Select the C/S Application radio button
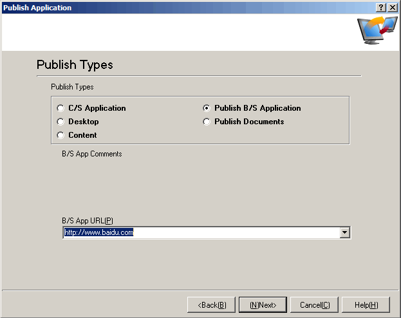Image resolution: width=401 pixels, height=318 pixels. pos(61,108)
